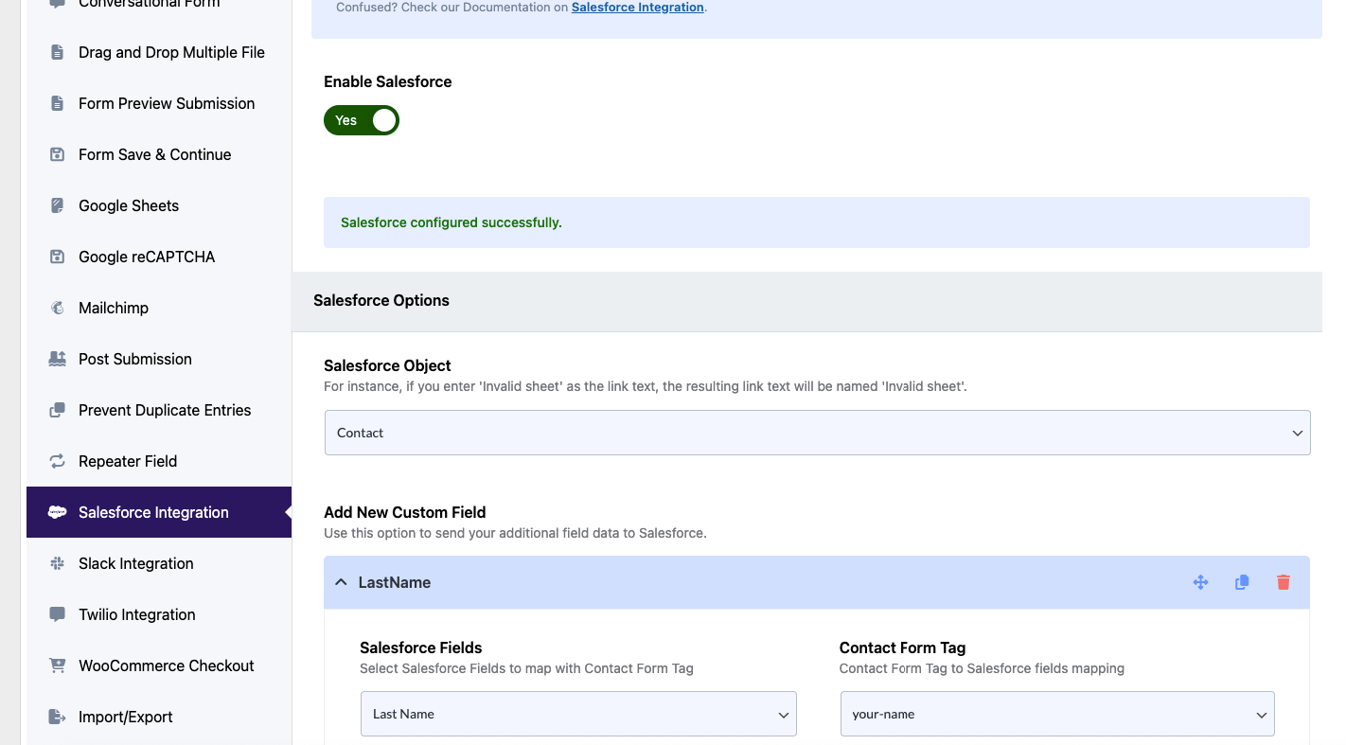Click the Mailchimp icon in sidebar
Viewport: 1346px width, 745px height.
point(57,308)
